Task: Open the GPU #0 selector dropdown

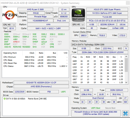Action: [x=78, y=25]
